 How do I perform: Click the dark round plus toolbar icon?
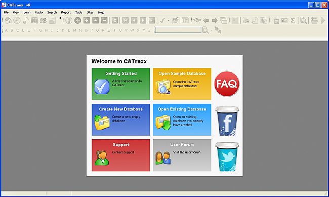(77, 20)
